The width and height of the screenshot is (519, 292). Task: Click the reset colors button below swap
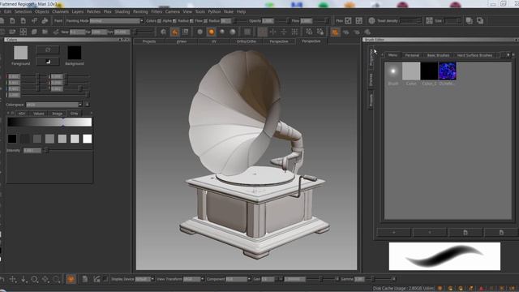coord(48,62)
